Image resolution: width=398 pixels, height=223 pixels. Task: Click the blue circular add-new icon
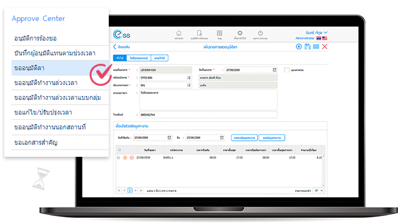click(299, 47)
